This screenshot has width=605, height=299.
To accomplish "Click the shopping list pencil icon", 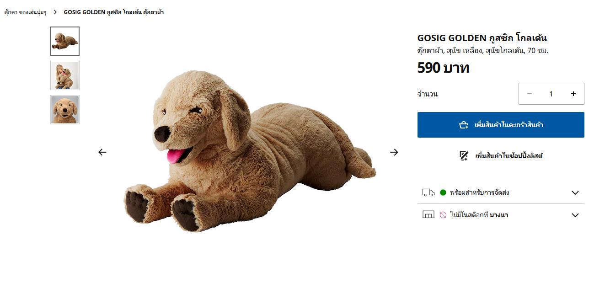I will 464,155.
